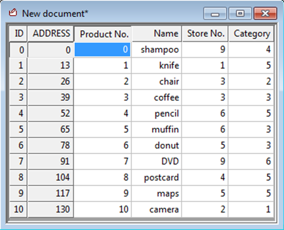Select Category cell in muffin row
Image resolution: width=284 pixels, height=230 pixels.
point(251,130)
